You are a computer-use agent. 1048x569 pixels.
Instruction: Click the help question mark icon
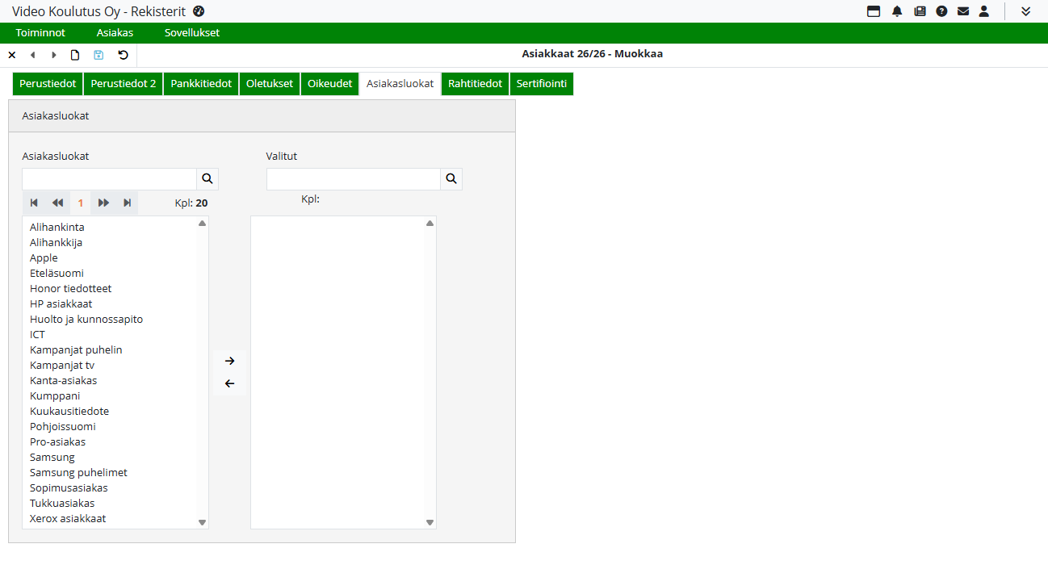tap(941, 11)
